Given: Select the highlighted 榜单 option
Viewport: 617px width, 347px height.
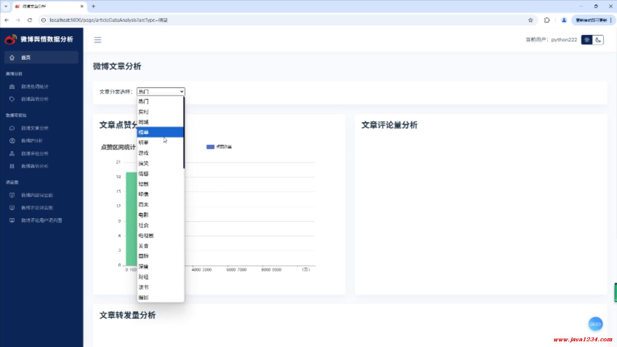Looking at the screenshot, I should coord(144,132).
